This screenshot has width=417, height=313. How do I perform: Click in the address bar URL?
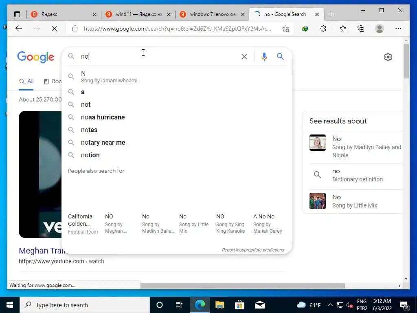(x=178, y=29)
